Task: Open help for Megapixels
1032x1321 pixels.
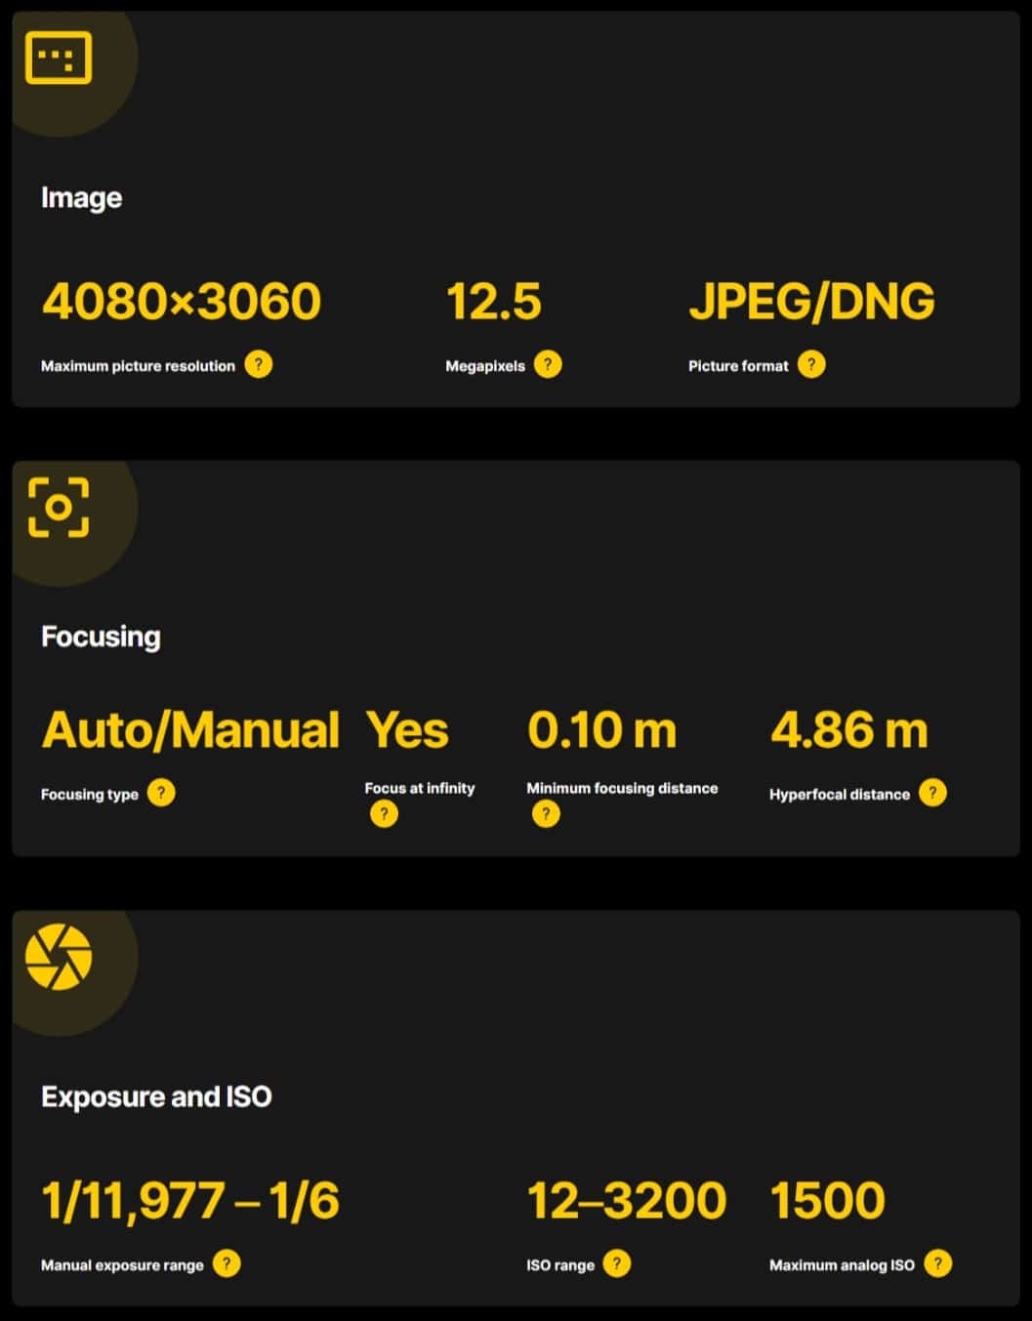Action: 548,365
